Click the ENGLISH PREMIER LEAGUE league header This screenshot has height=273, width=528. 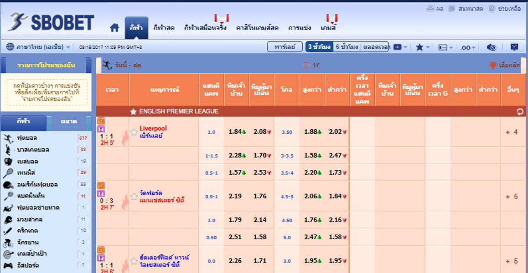tap(179, 111)
